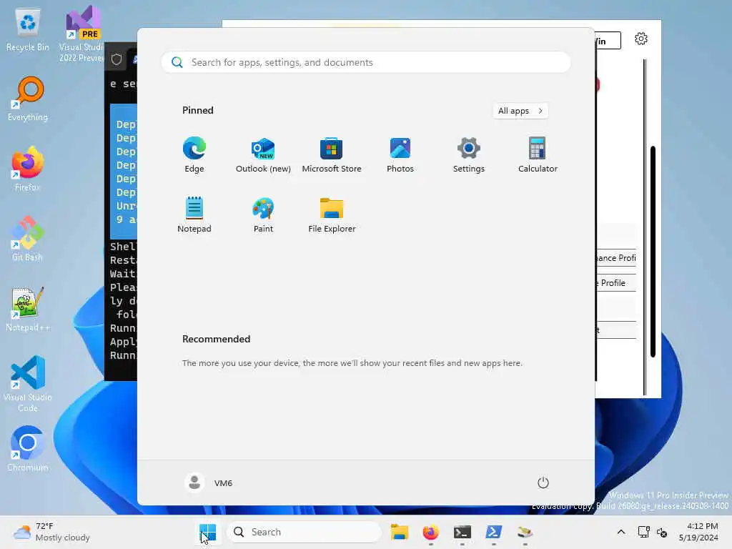Open the muted volume tray icon
The image size is (732, 549).
[661, 532]
